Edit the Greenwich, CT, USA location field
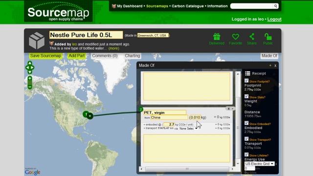The image size is (313, 176). [x=153, y=35]
